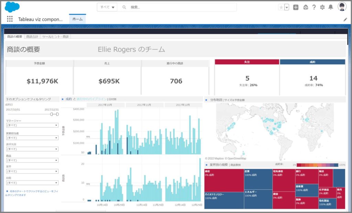
Task: Click the user profile avatar
Action: point(342,7)
